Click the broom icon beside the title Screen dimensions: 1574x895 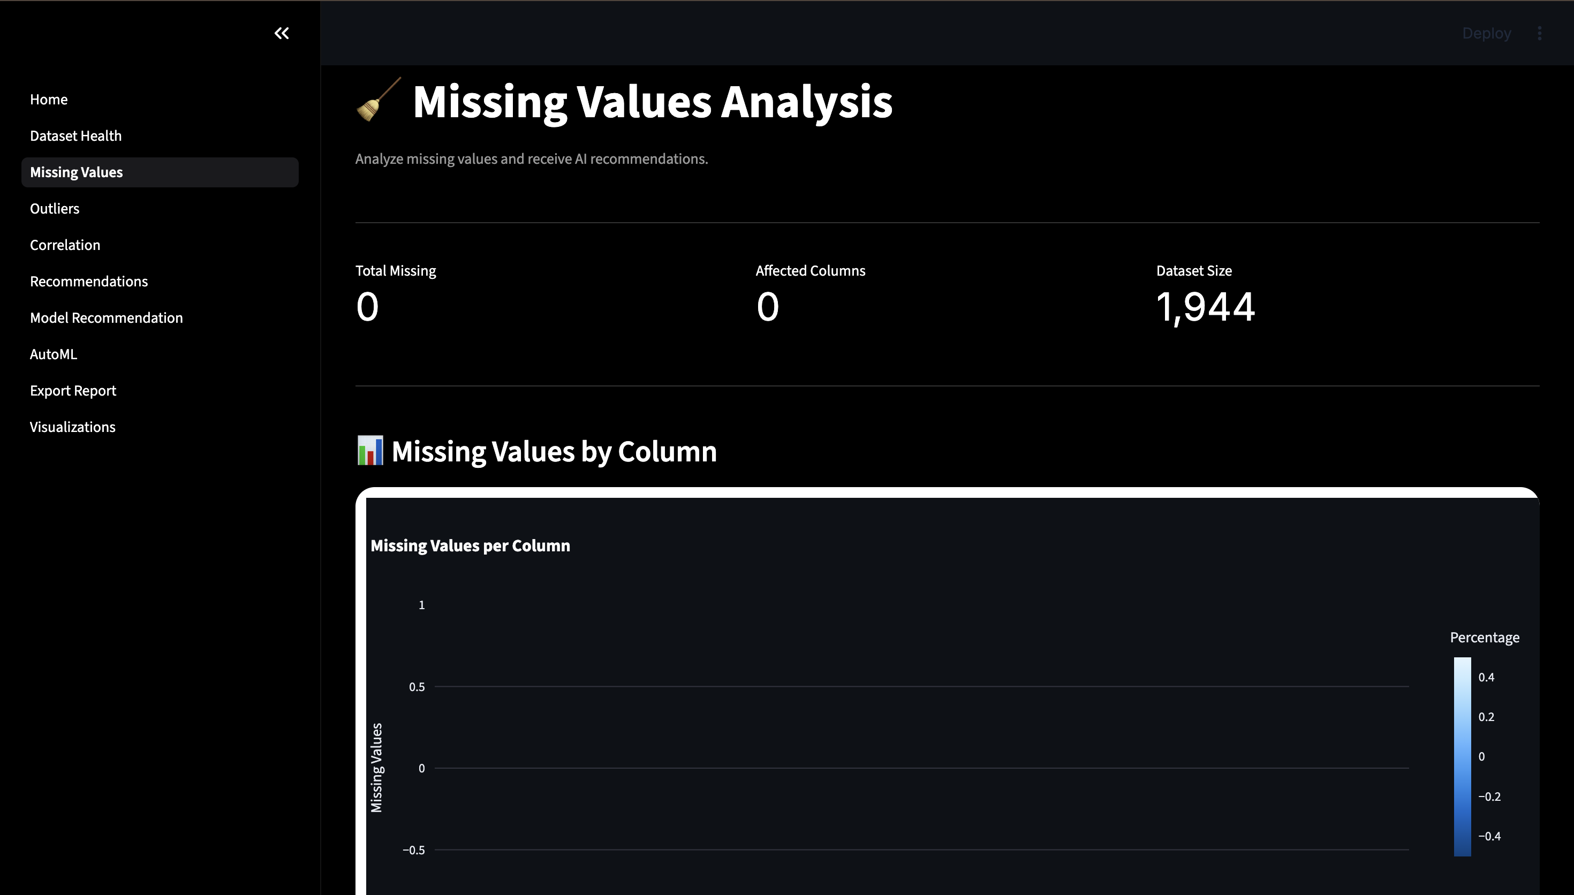pos(379,100)
